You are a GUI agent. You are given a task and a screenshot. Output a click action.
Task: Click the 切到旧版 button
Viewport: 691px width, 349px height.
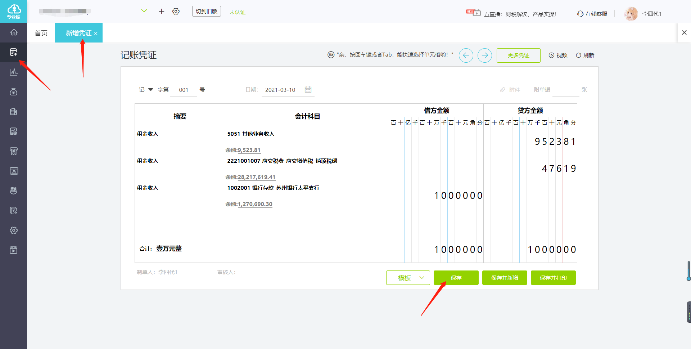(x=206, y=12)
